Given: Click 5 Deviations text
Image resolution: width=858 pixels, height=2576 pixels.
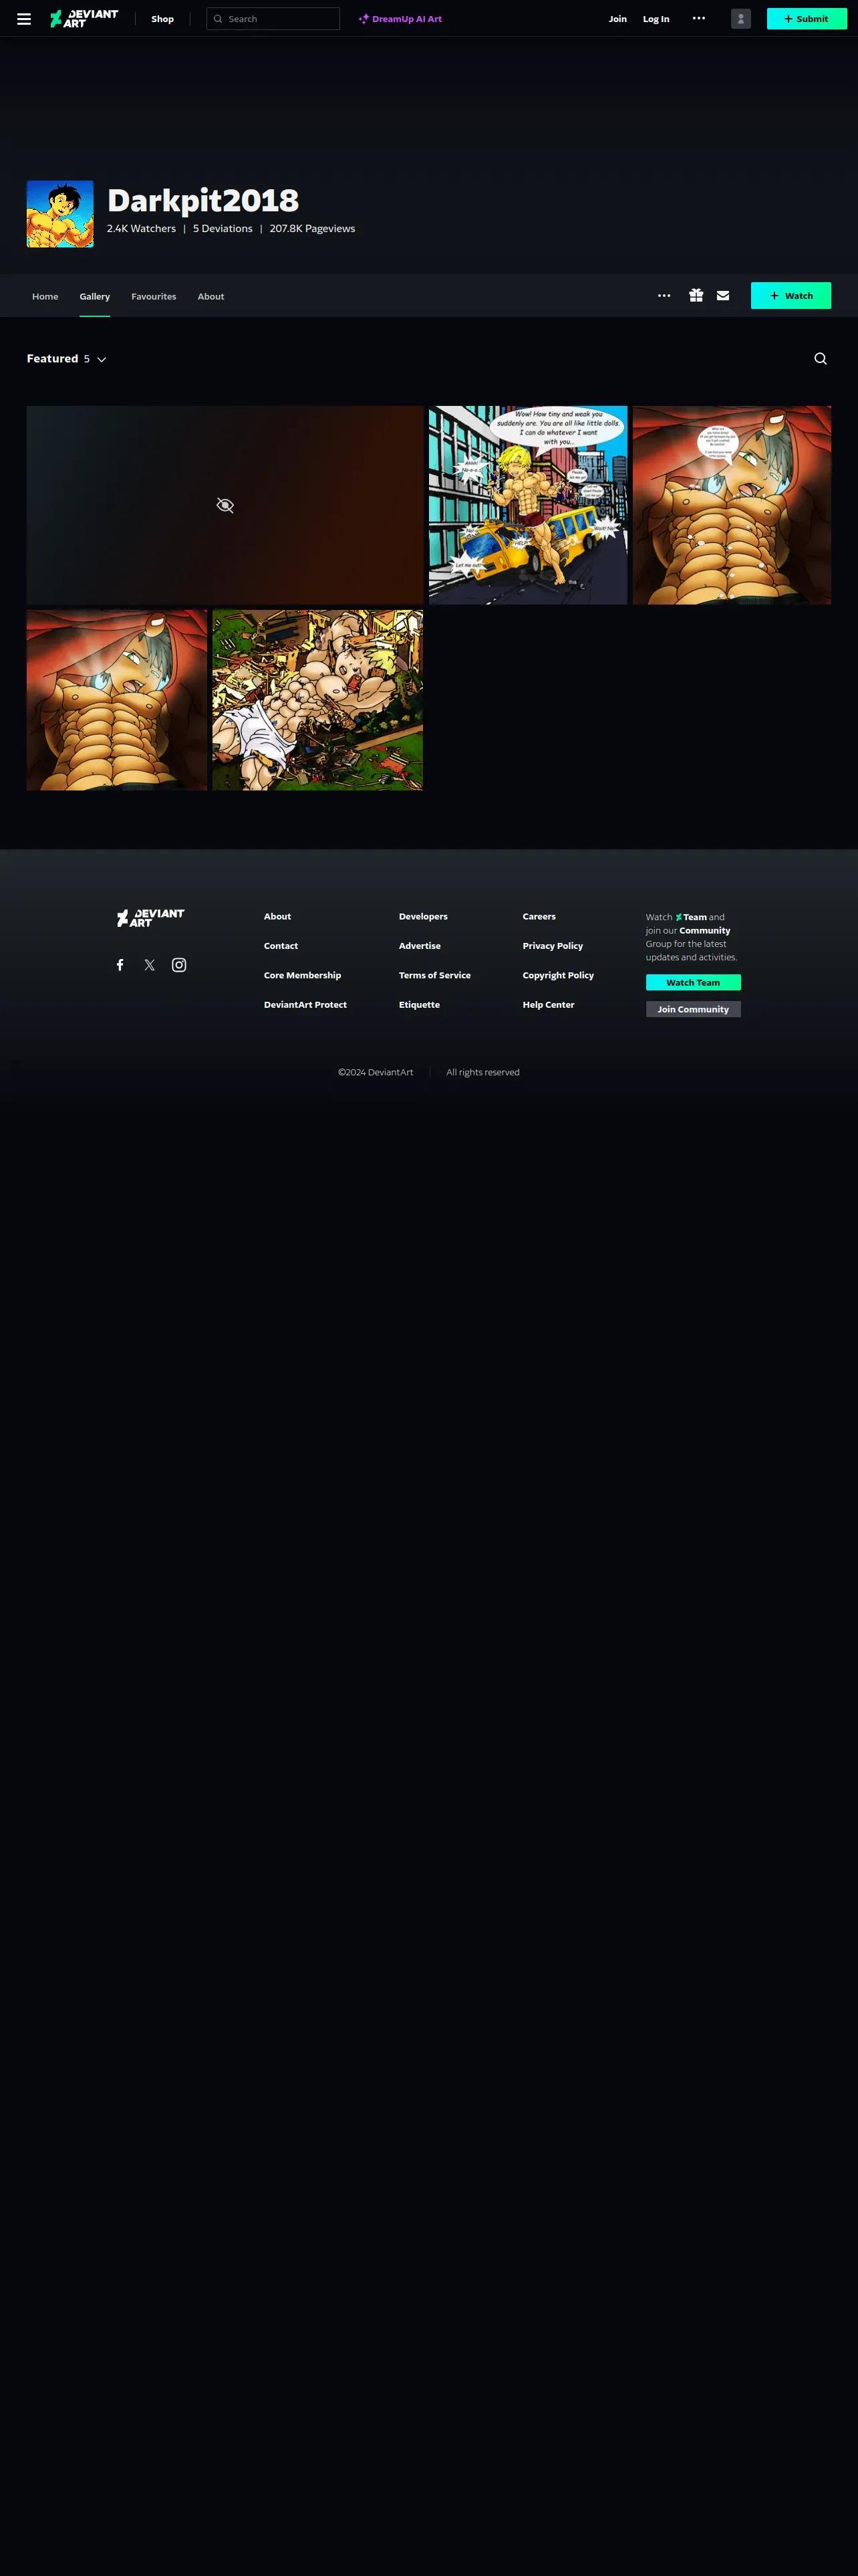Looking at the screenshot, I should pos(223,229).
